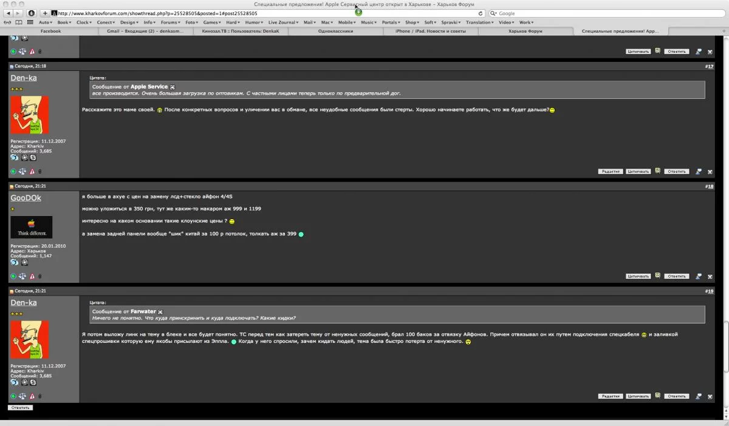Viewport: 729px width, 426px height.
Task: Expand the Portals bookmarks folder
Action: (391, 22)
